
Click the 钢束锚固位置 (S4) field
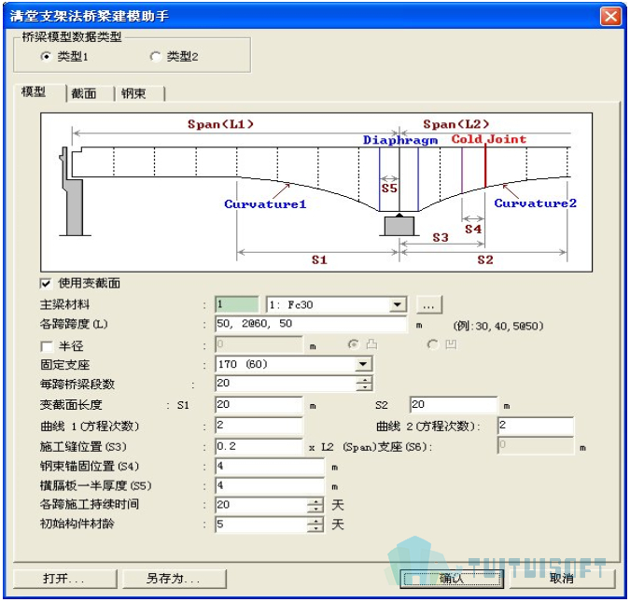(x=270, y=467)
